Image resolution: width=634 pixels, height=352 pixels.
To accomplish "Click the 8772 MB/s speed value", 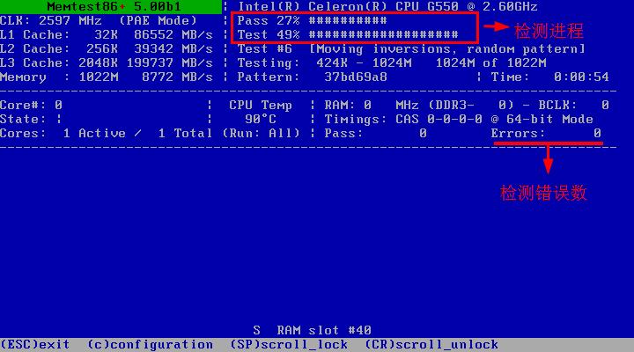I will [x=177, y=77].
